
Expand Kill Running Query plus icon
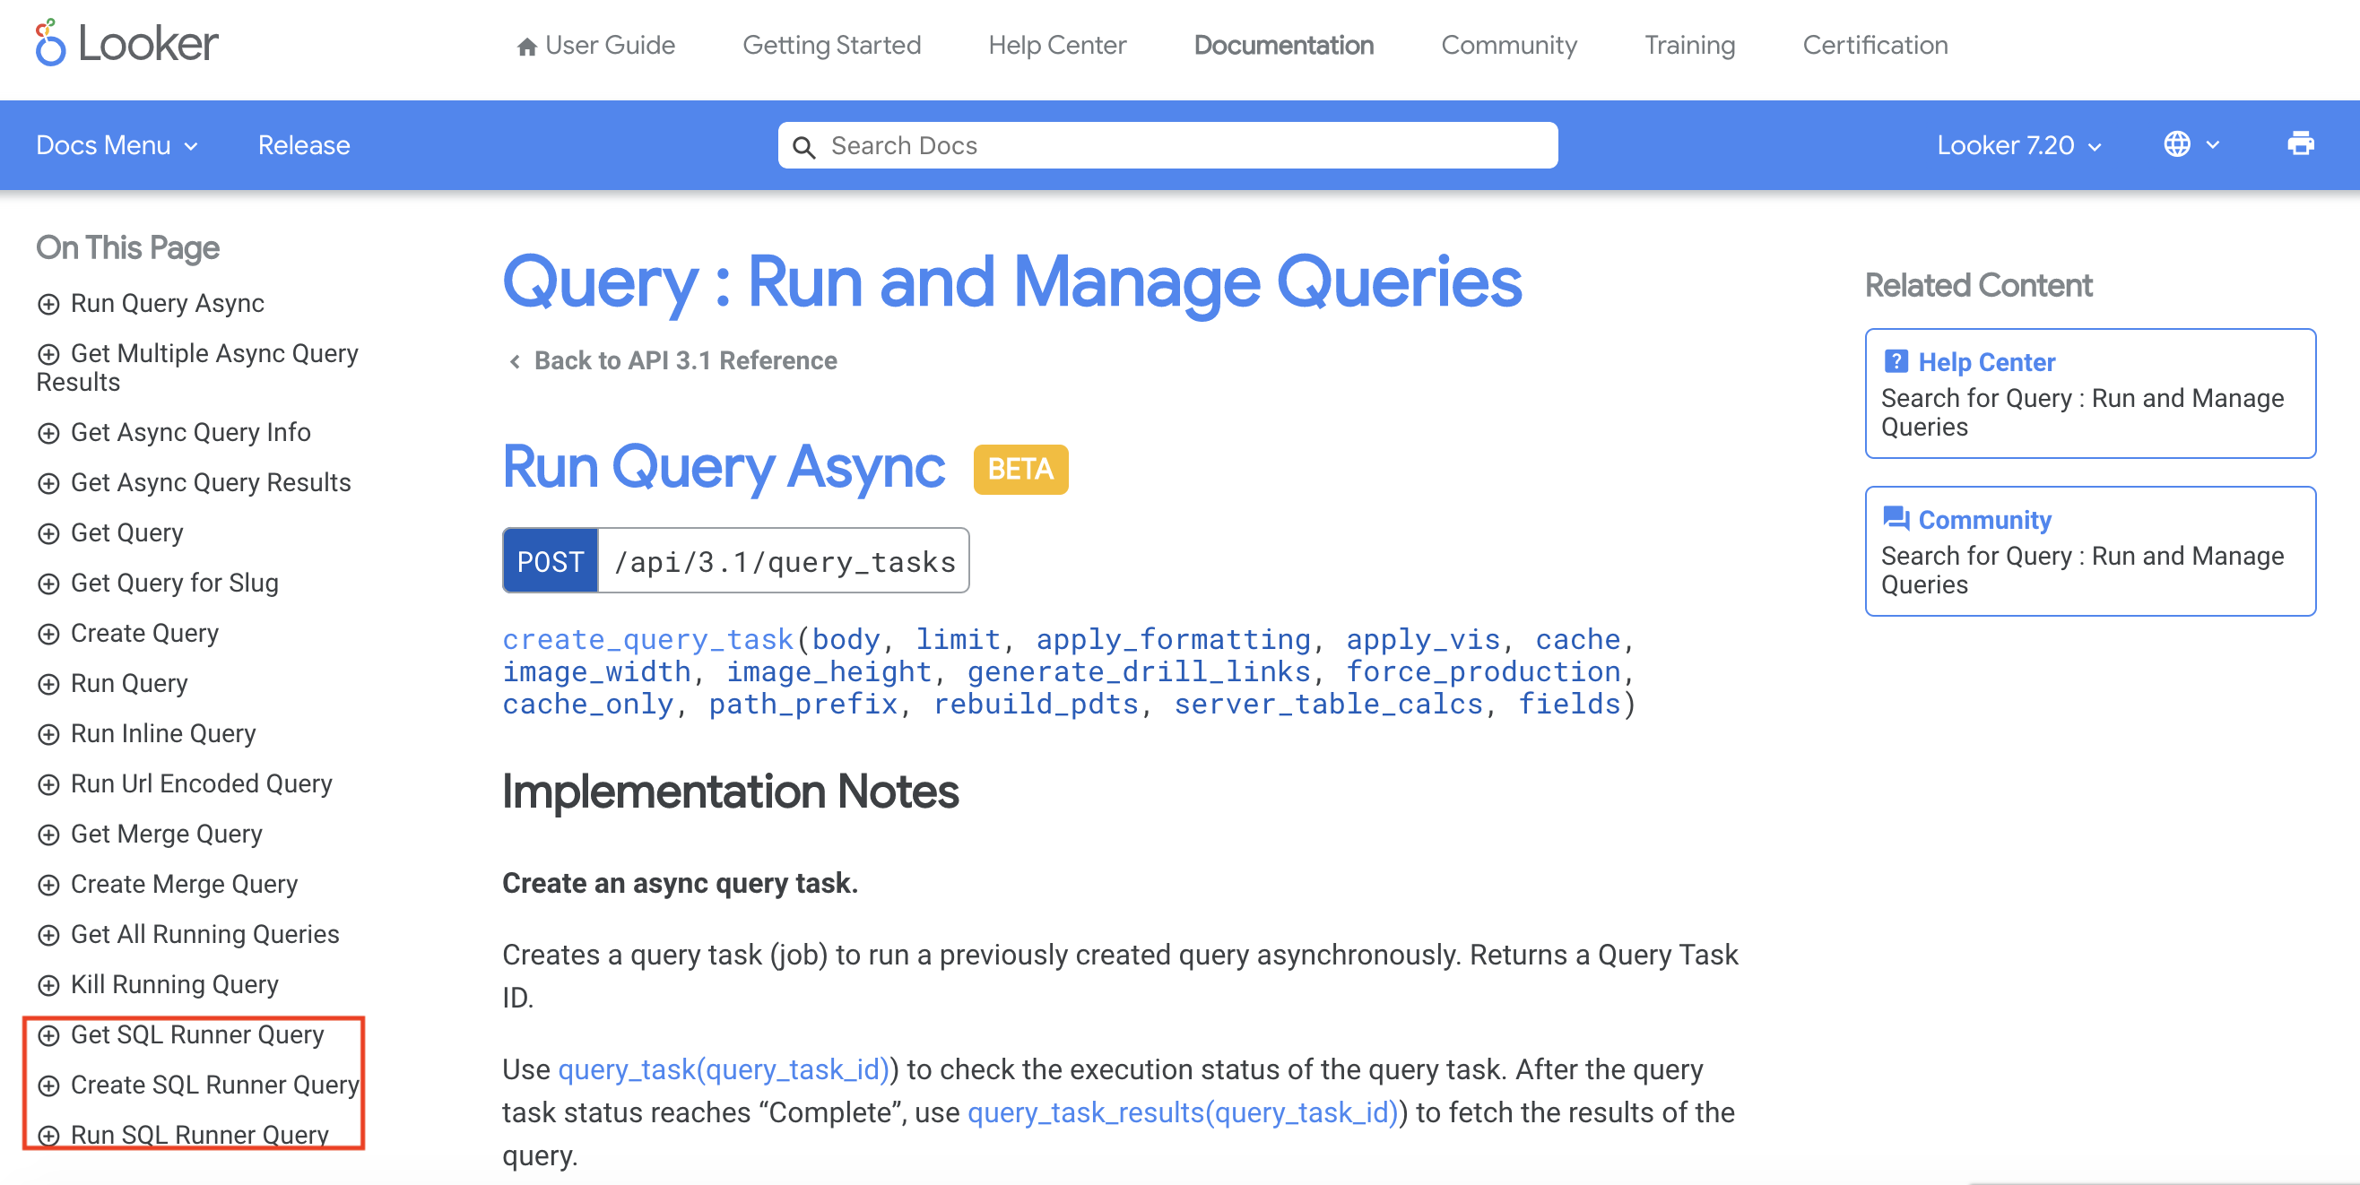coord(48,985)
